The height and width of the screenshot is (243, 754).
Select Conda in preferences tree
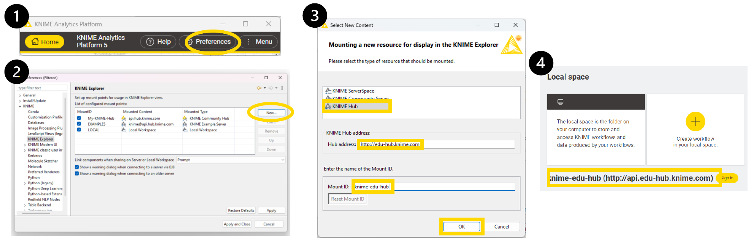point(33,112)
